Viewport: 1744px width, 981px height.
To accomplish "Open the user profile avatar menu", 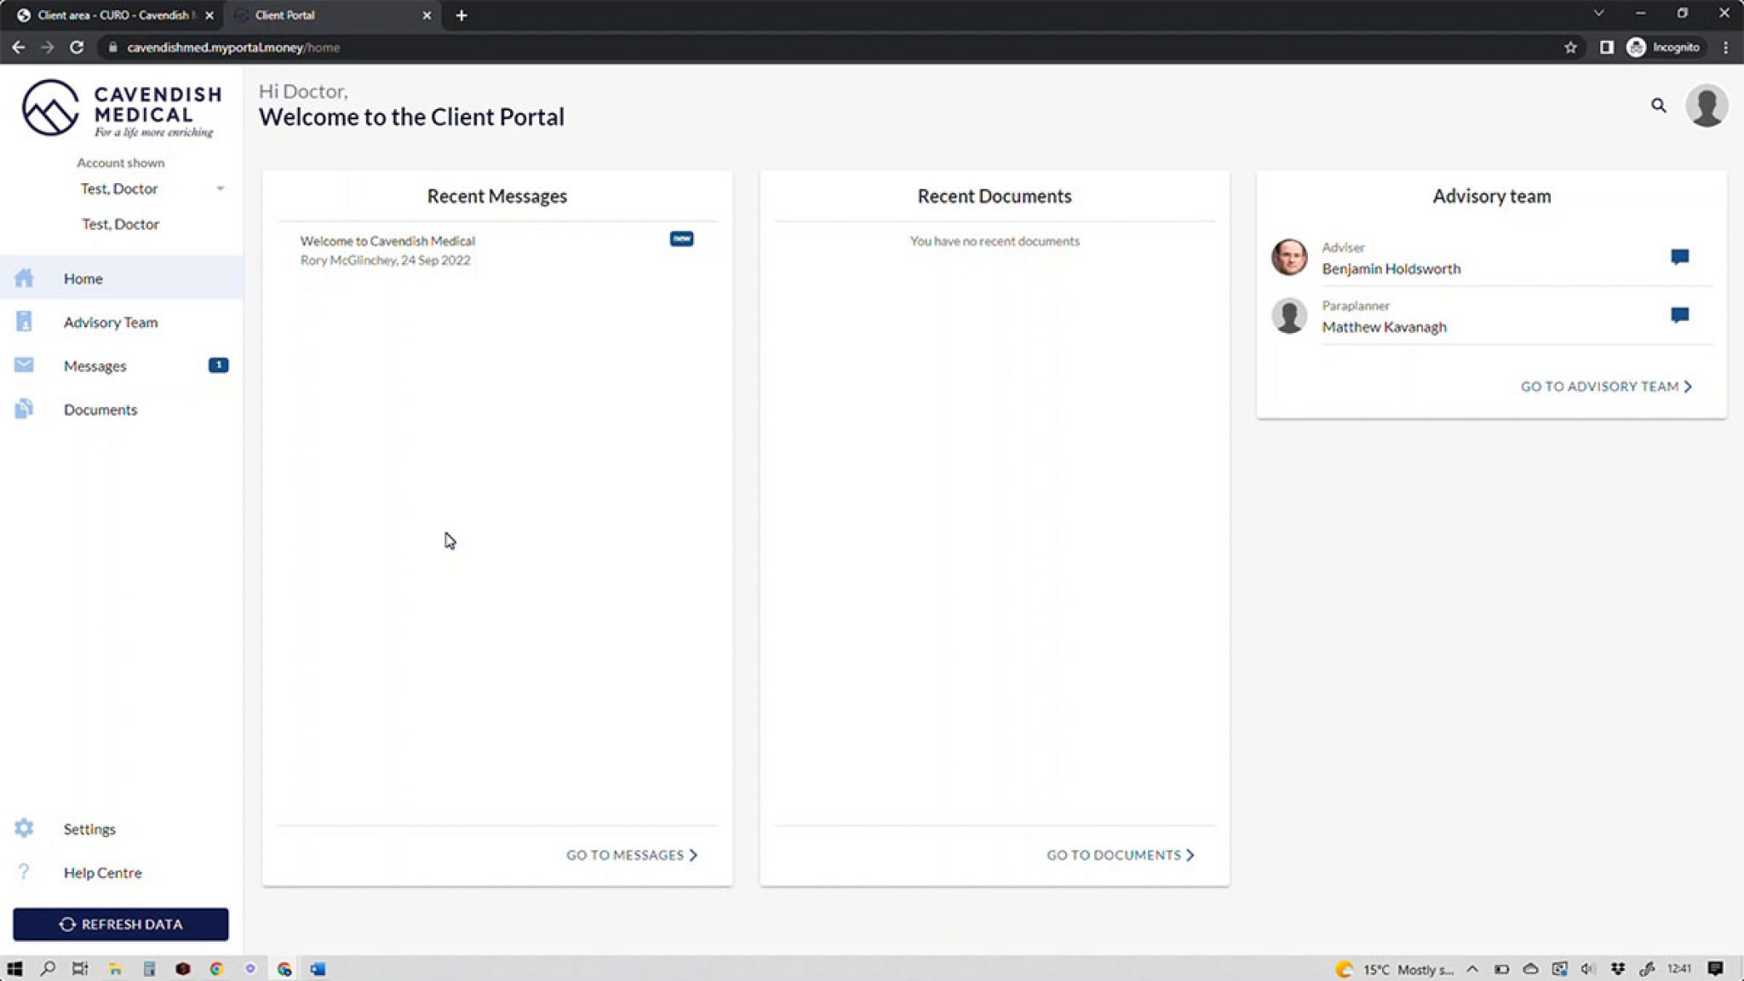I will pyautogui.click(x=1706, y=106).
